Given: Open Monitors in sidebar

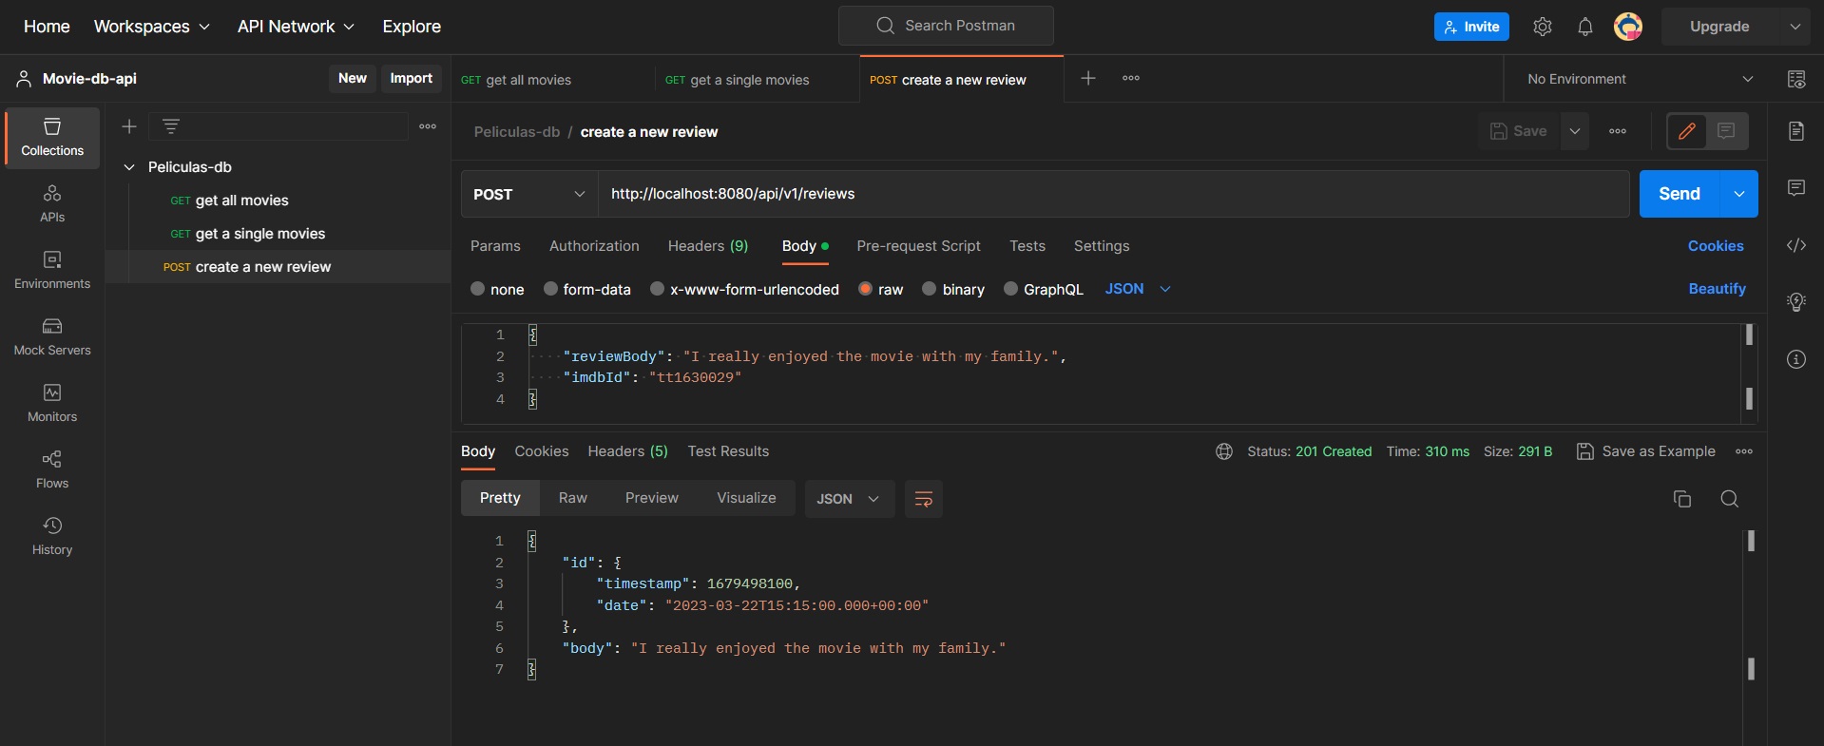Looking at the screenshot, I should click(x=52, y=404).
